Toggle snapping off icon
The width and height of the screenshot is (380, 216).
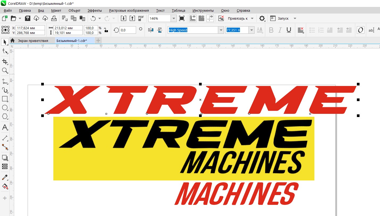point(221,18)
